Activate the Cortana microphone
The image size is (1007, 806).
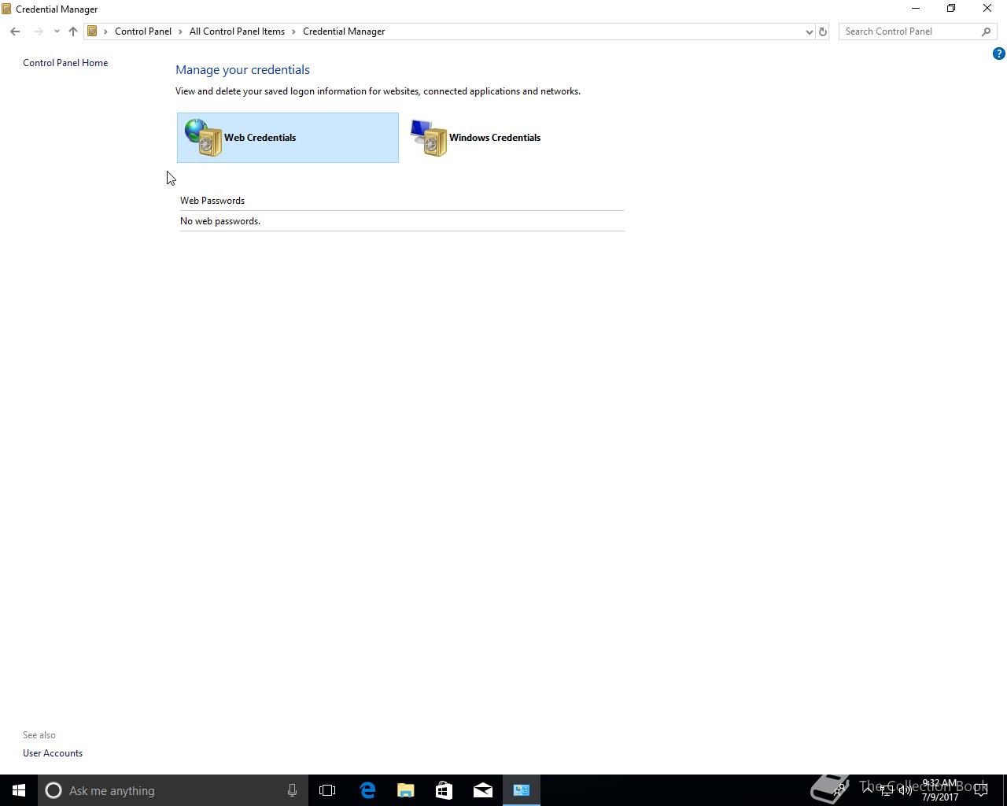[x=292, y=790]
